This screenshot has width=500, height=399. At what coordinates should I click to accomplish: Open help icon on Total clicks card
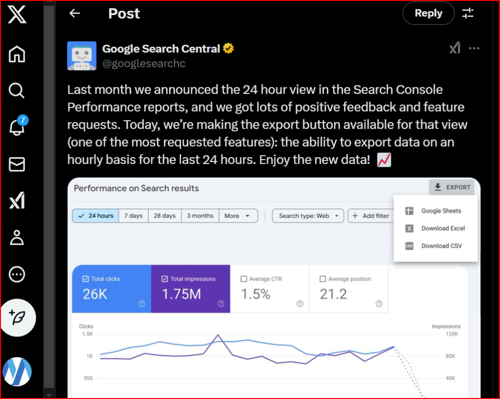point(142,304)
